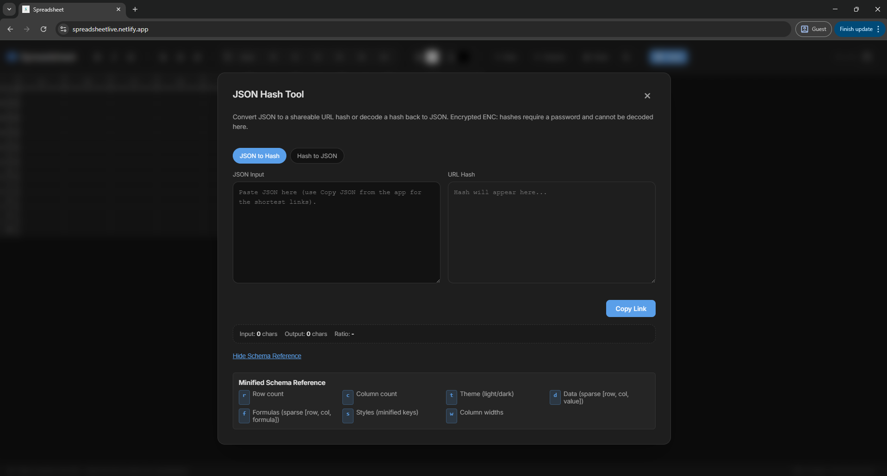Click the browser forward arrow
The width and height of the screenshot is (887, 476).
pos(27,29)
